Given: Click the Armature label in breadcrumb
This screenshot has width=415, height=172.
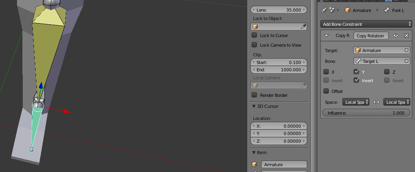Looking at the screenshot, I should [x=362, y=10].
